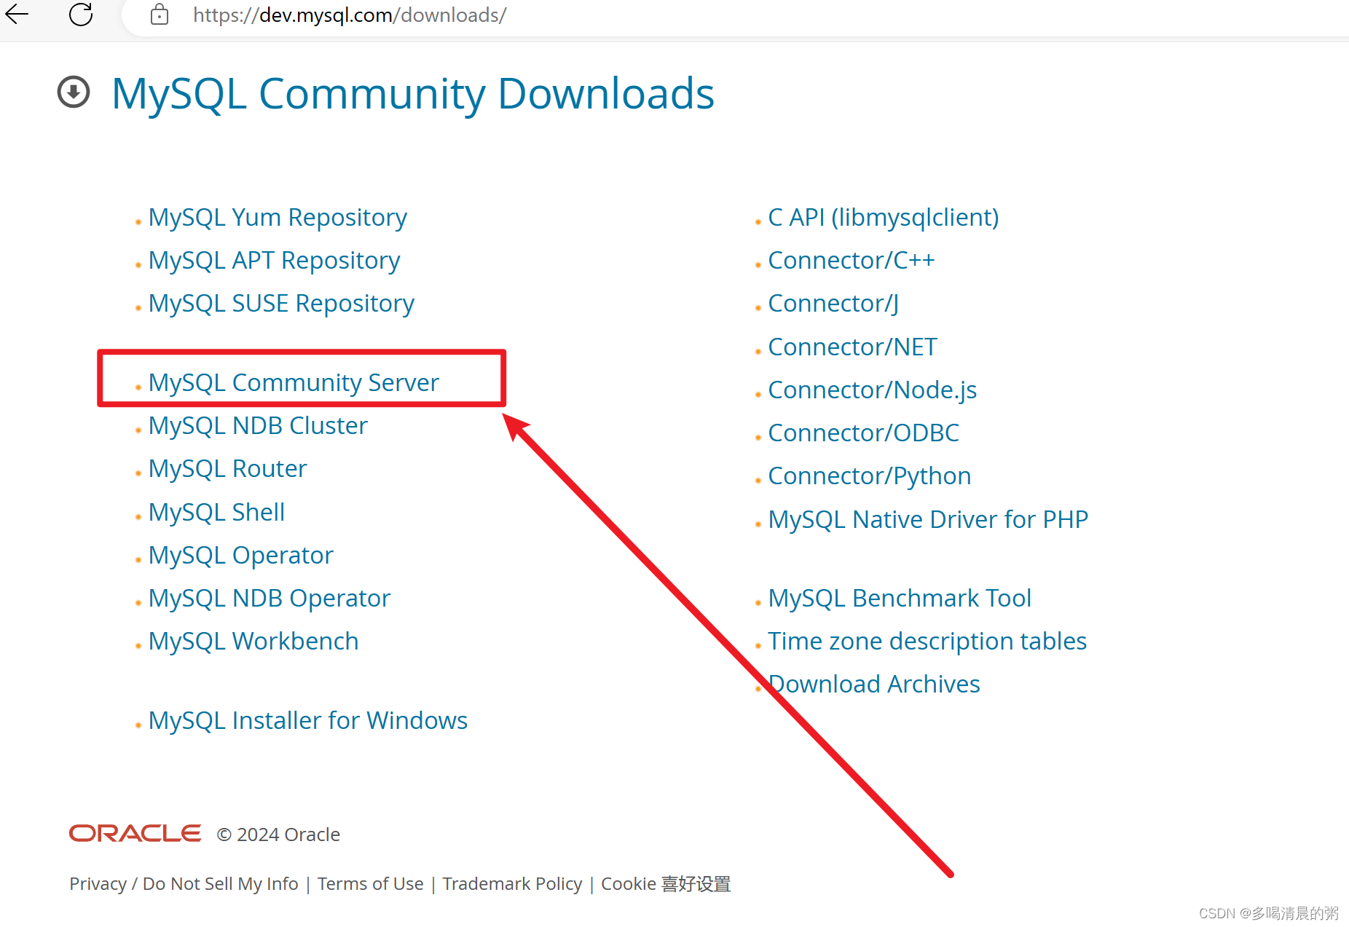Open Trademark Policy footer link
The height and width of the screenshot is (927, 1349).
pyautogui.click(x=512, y=884)
